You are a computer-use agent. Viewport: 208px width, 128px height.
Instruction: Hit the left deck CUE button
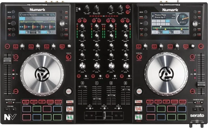click(70, 109)
